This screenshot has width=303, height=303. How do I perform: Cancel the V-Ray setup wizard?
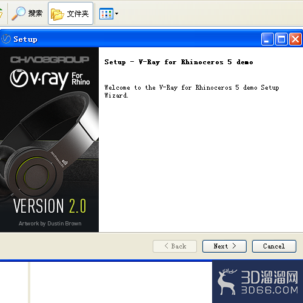274,246
